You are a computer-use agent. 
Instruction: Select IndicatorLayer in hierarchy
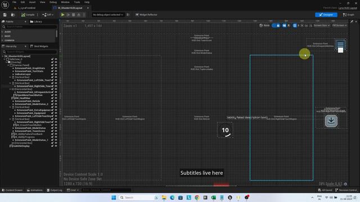pyautogui.click(x=22, y=74)
